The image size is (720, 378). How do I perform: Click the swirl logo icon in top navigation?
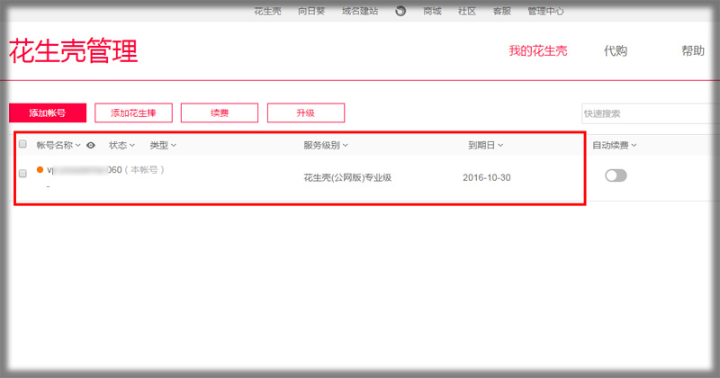400,11
